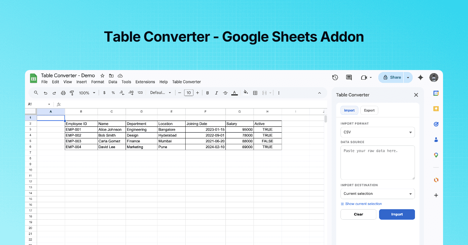Screen dimensions: 468x245
Task: Open version history clock icon
Action: click(335, 77)
